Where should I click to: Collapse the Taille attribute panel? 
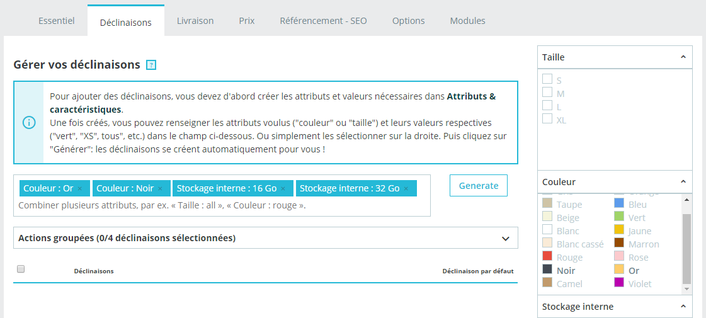pyautogui.click(x=683, y=57)
